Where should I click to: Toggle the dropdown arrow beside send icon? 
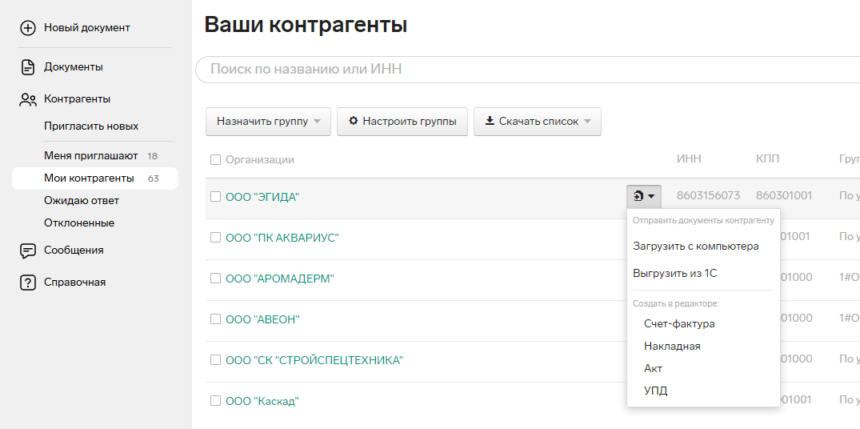(652, 196)
